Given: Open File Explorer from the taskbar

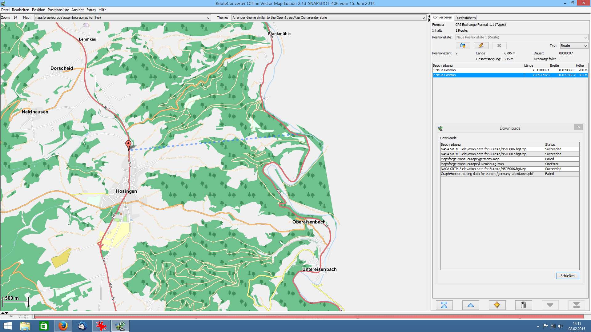Looking at the screenshot, I should 25,326.
